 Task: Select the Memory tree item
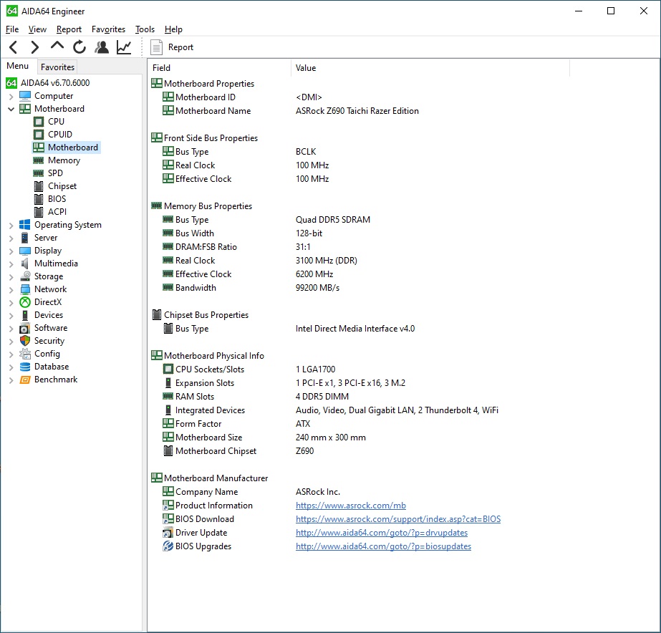[x=64, y=160]
